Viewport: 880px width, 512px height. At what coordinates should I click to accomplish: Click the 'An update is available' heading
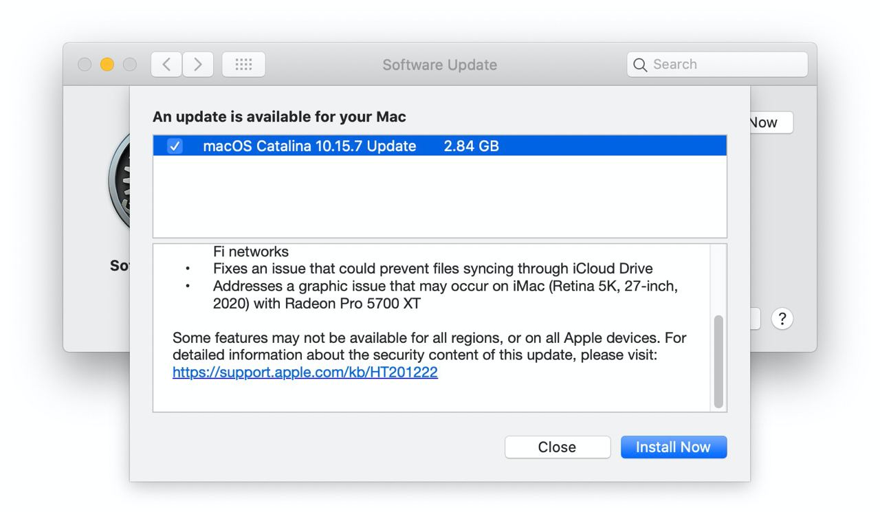(x=279, y=117)
